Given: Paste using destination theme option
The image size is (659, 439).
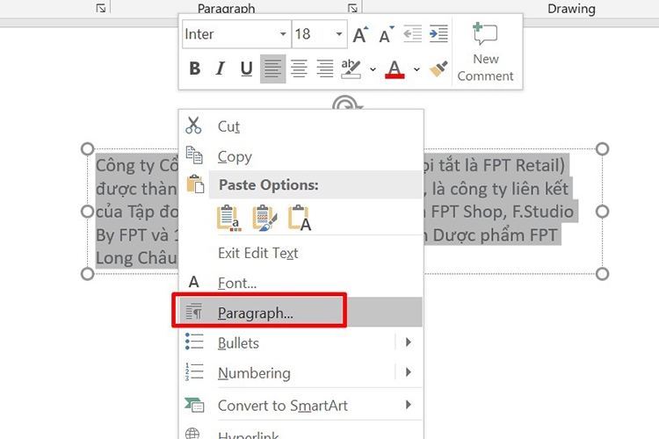Looking at the screenshot, I should 228,218.
